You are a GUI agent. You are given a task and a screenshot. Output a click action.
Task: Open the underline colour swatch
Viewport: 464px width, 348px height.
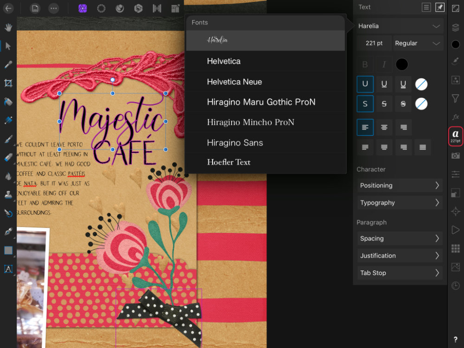click(421, 84)
